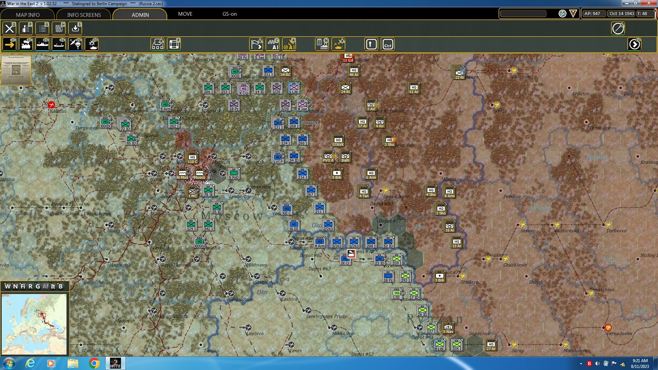Open the flag victory screen (G icon)

[x=256, y=44]
